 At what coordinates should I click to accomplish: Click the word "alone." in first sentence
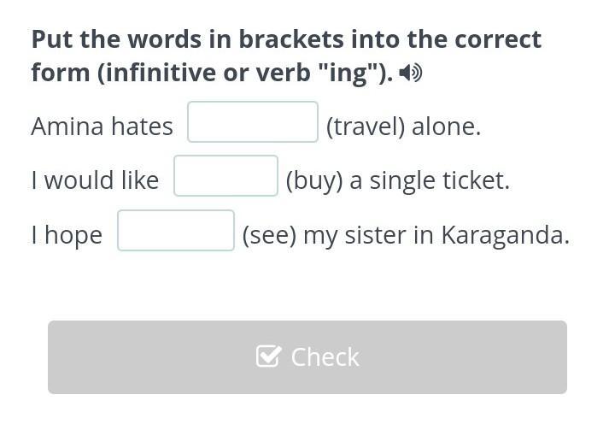(446, 127)
